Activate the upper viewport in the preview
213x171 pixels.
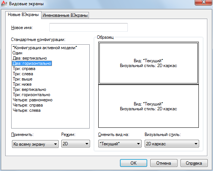[148, 63]
